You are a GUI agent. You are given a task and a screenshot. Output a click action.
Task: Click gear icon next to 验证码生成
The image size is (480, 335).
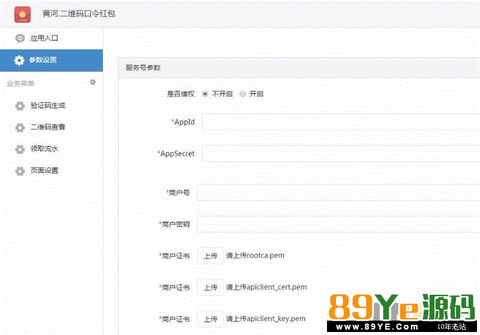20,106
